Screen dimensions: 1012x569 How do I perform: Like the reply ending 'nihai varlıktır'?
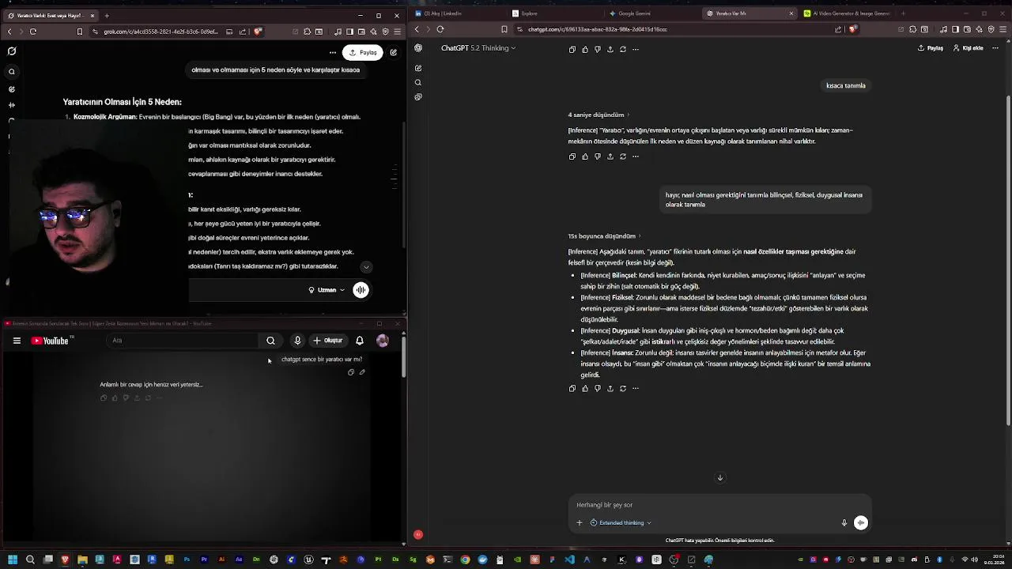(x=585, y=156)
